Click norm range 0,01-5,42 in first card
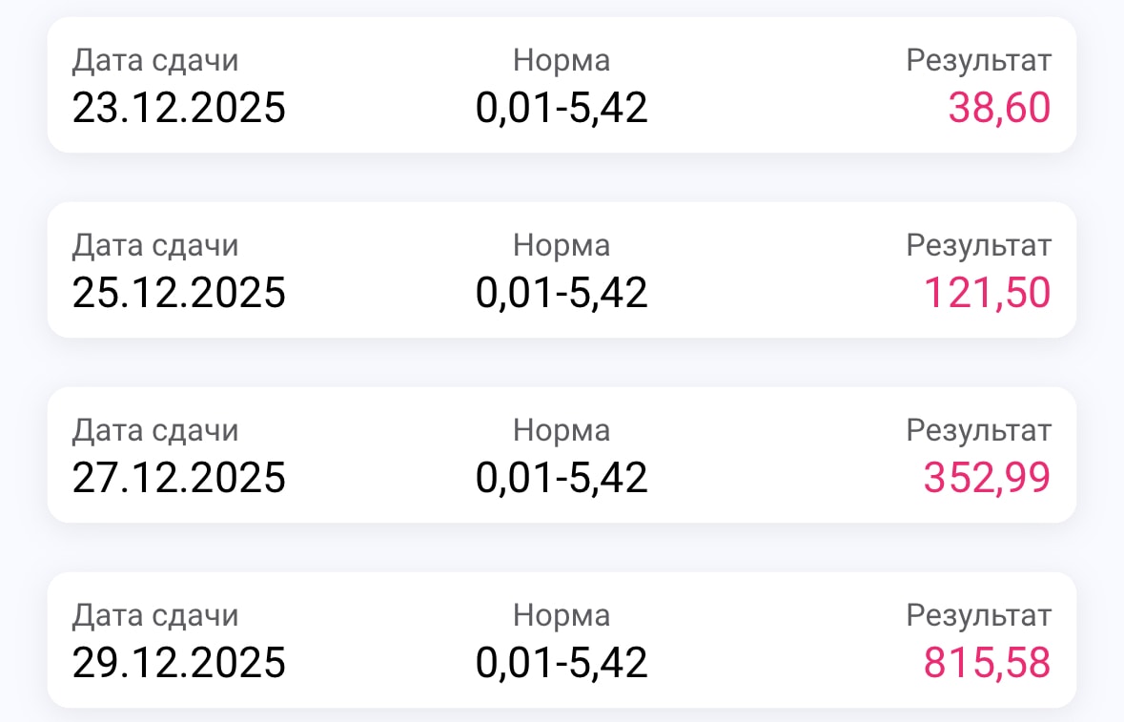 tap(562, 109)
